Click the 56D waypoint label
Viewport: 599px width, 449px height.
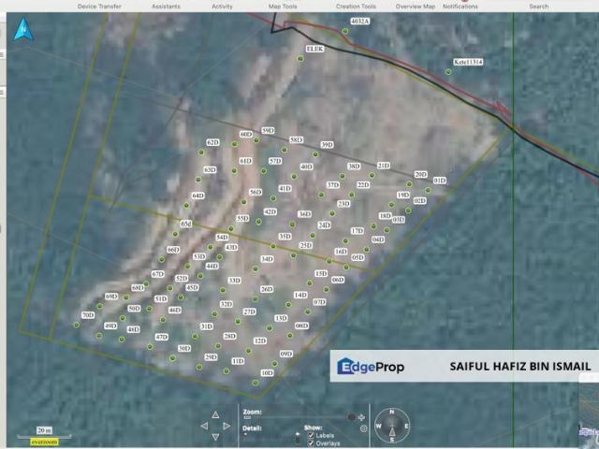256,192
